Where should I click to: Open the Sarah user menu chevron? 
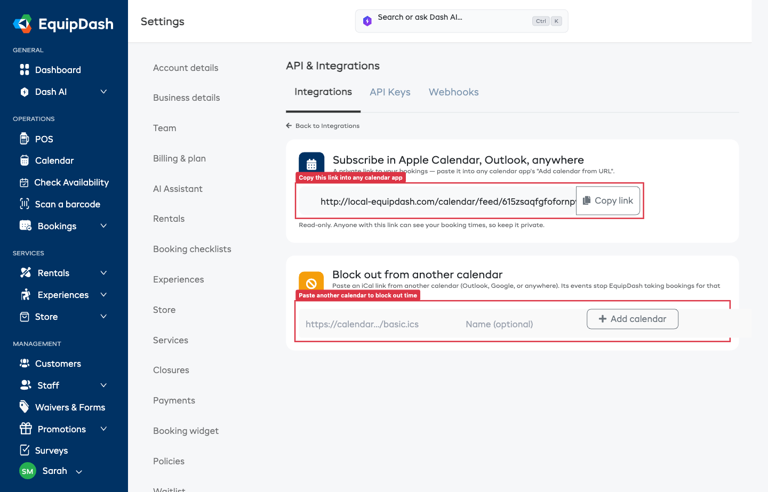(79, 472)
